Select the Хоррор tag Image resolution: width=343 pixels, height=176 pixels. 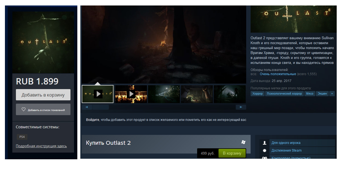[x=257, y=94]
